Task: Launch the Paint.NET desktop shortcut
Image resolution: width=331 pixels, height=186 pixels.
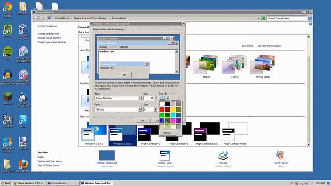Action: (23, 144)
